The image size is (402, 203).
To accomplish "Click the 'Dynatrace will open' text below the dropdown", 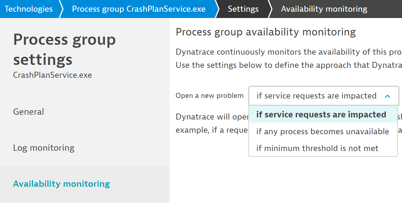I will 212,117.
